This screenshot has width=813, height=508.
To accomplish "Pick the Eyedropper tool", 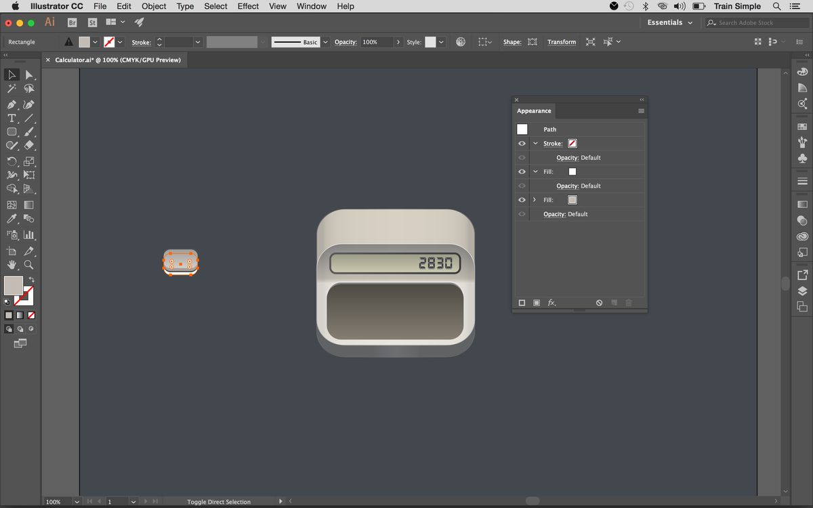I will tap(12, 218).
